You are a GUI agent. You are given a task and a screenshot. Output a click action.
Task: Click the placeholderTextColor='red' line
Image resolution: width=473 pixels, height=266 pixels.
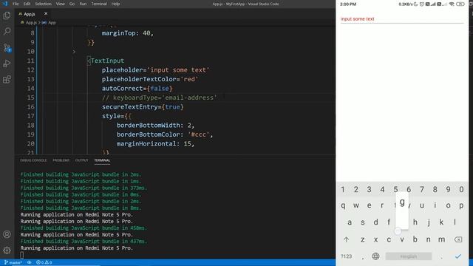coord(150,79)
